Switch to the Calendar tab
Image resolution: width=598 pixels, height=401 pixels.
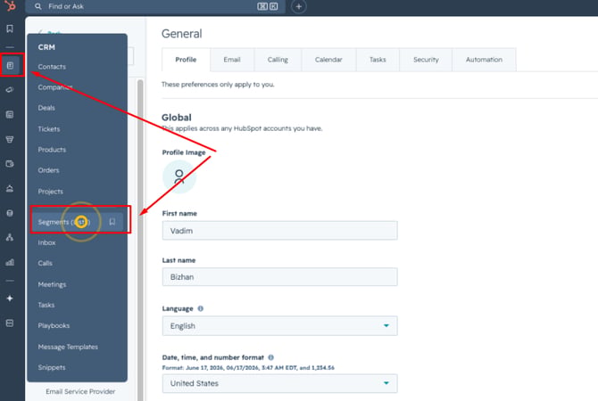328,60
